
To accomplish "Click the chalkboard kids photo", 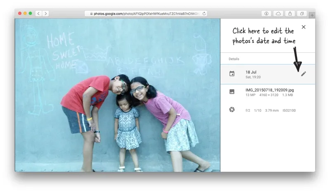I will 118,95.
